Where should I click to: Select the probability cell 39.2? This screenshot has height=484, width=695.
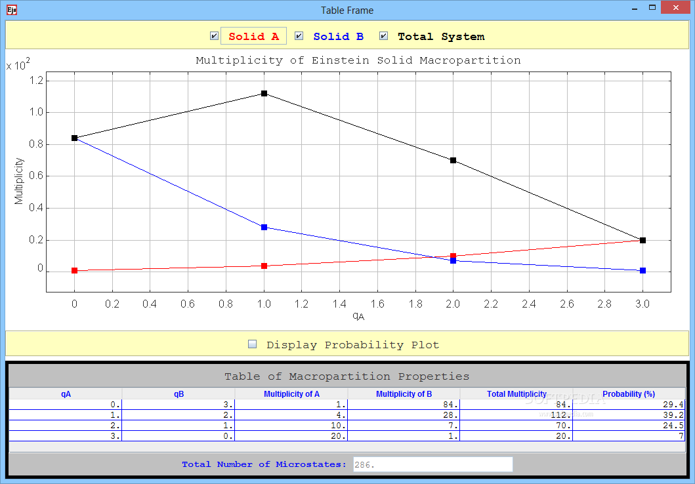pos(629,415)
